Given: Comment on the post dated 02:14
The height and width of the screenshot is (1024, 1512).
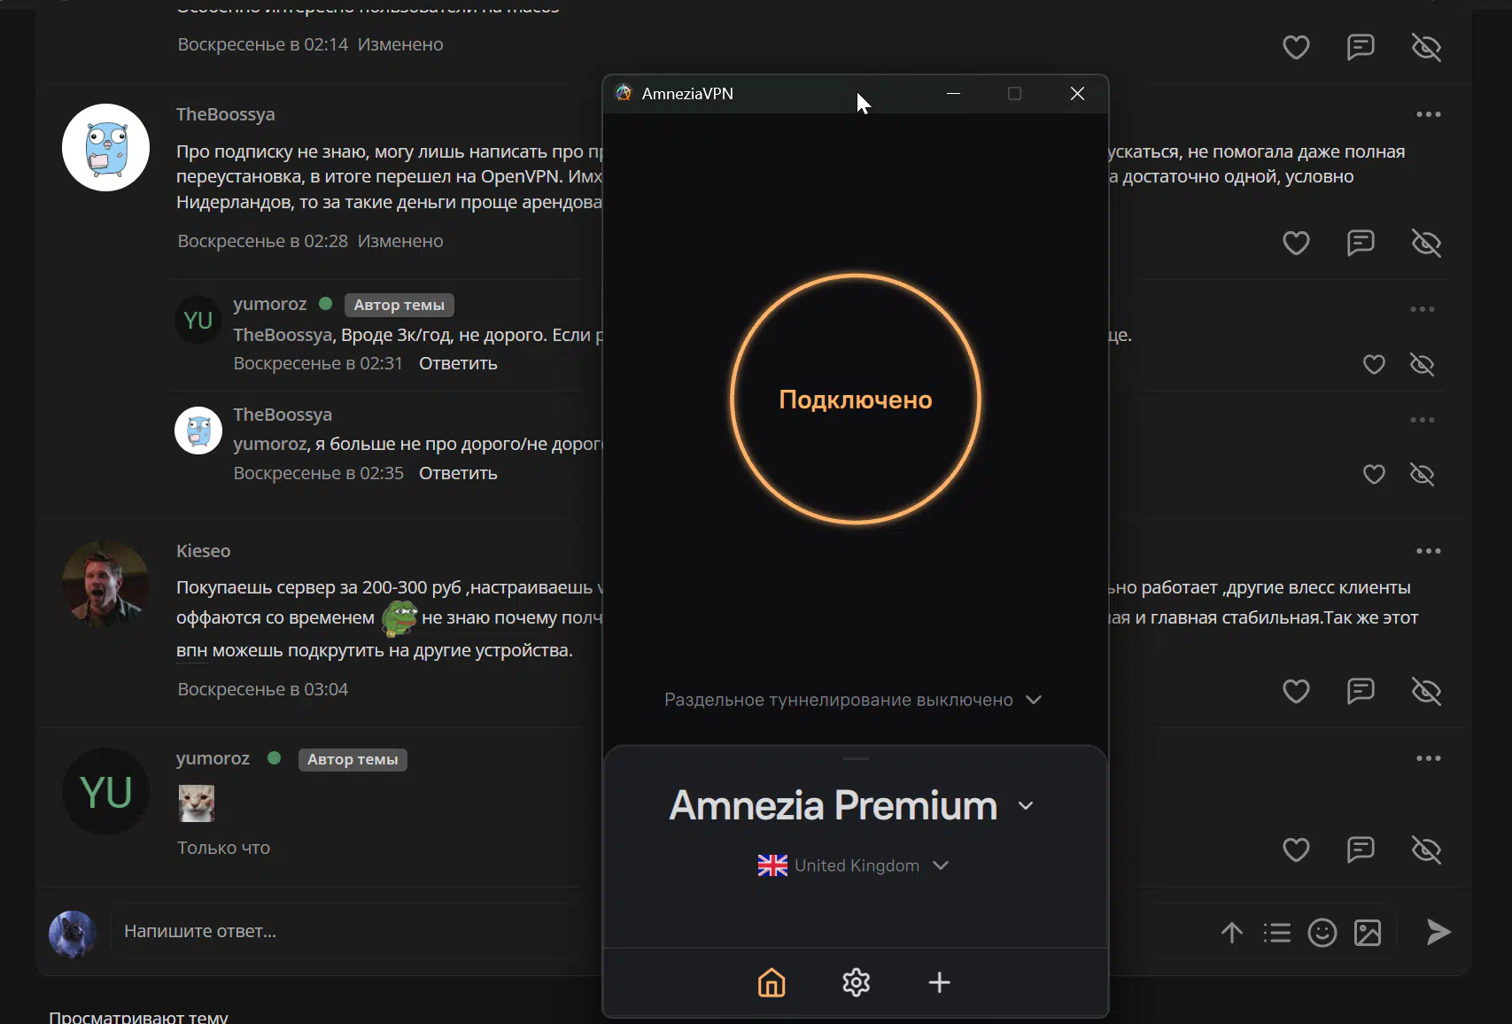Looking at the screenshot, I should [x=1361, y=47].
